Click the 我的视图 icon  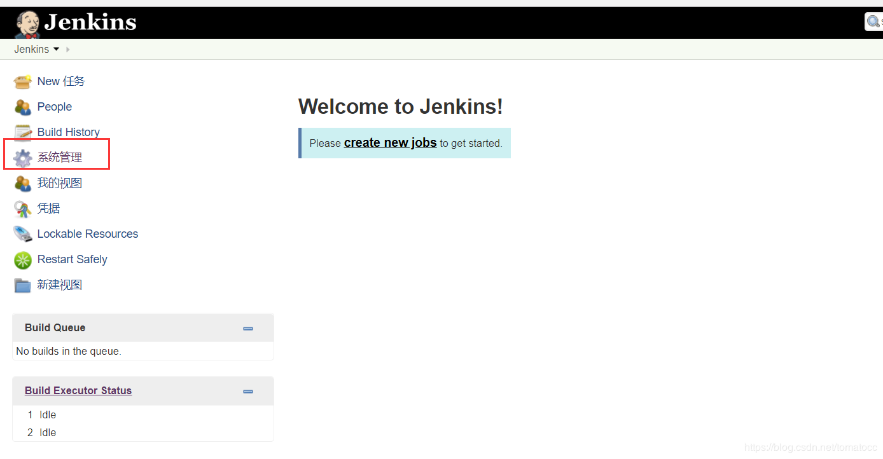pyautogui.click(x=23, y=183)
